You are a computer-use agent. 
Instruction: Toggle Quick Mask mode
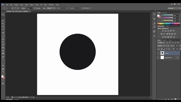click(3, 80)
